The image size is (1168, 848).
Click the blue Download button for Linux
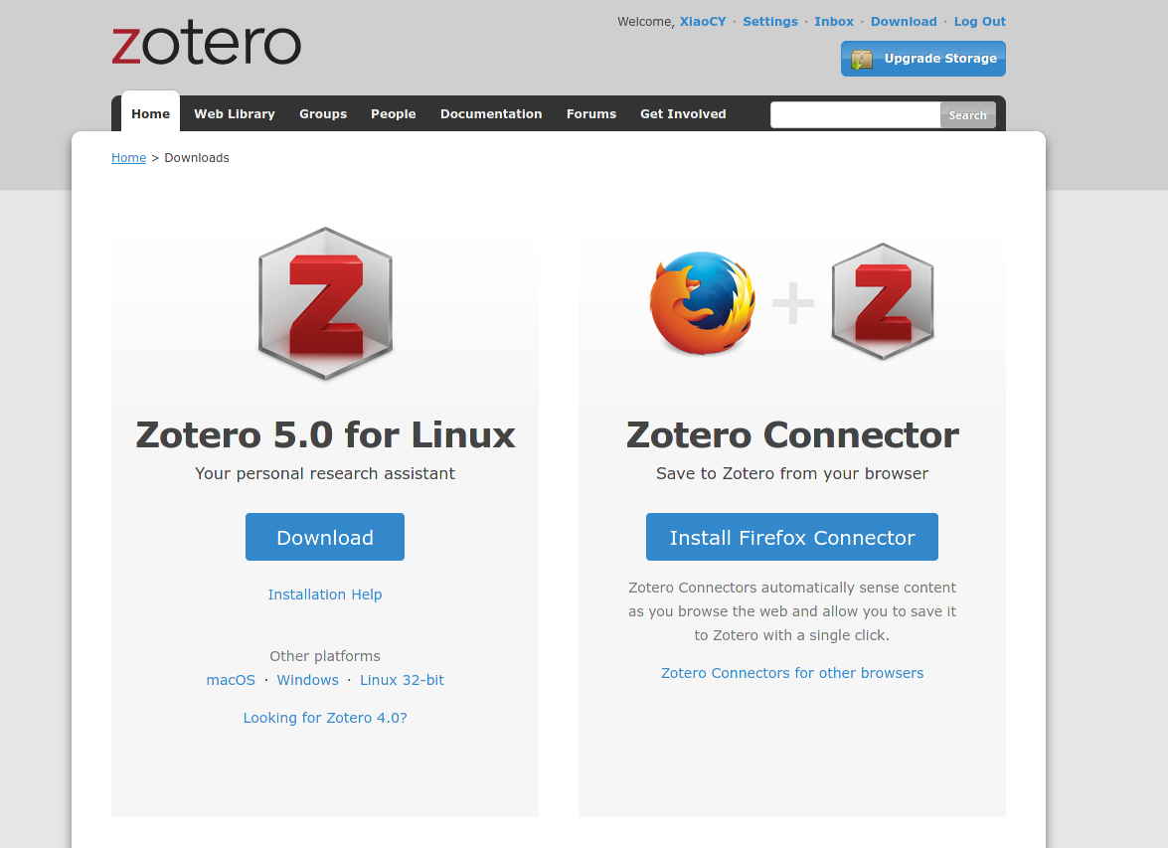point(325,537)
